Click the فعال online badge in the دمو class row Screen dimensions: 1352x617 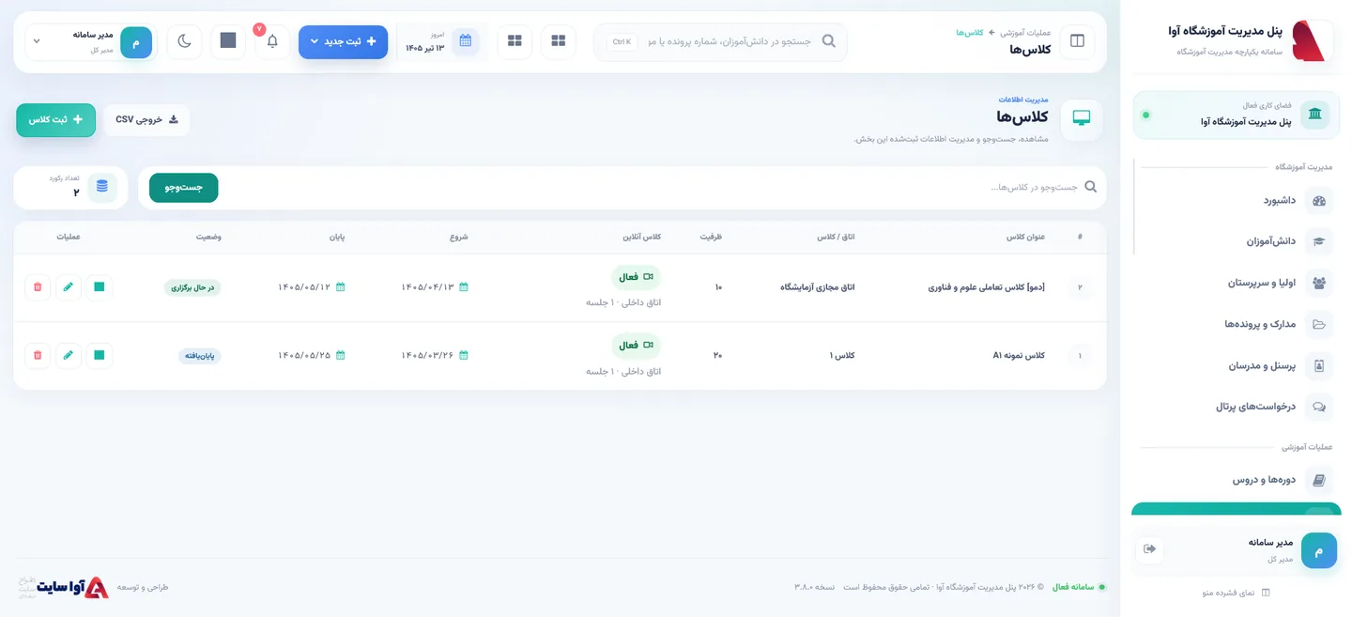[637, 277]
